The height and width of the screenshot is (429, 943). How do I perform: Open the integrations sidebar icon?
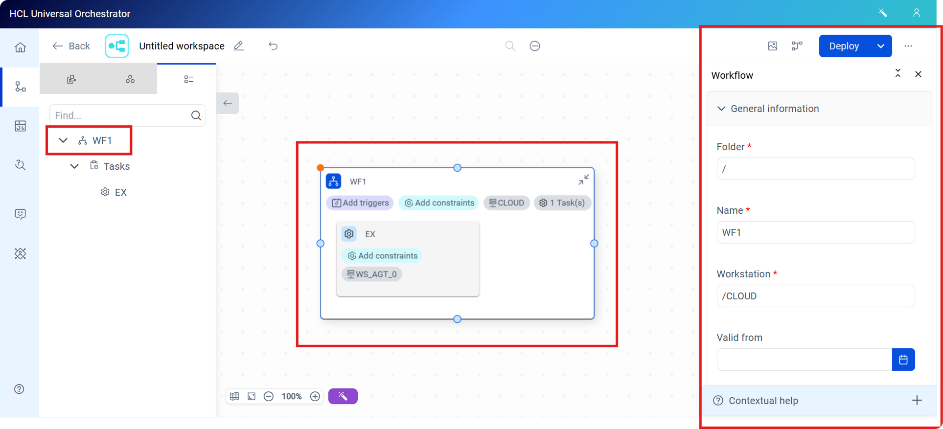(20, 253)
